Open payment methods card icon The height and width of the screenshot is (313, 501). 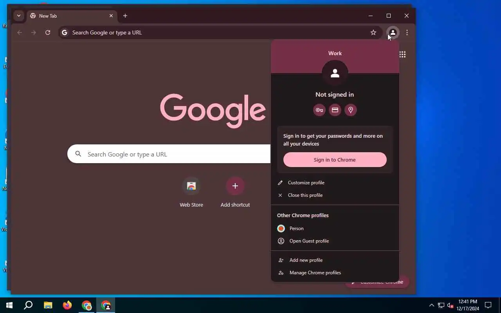pos(335,110)
